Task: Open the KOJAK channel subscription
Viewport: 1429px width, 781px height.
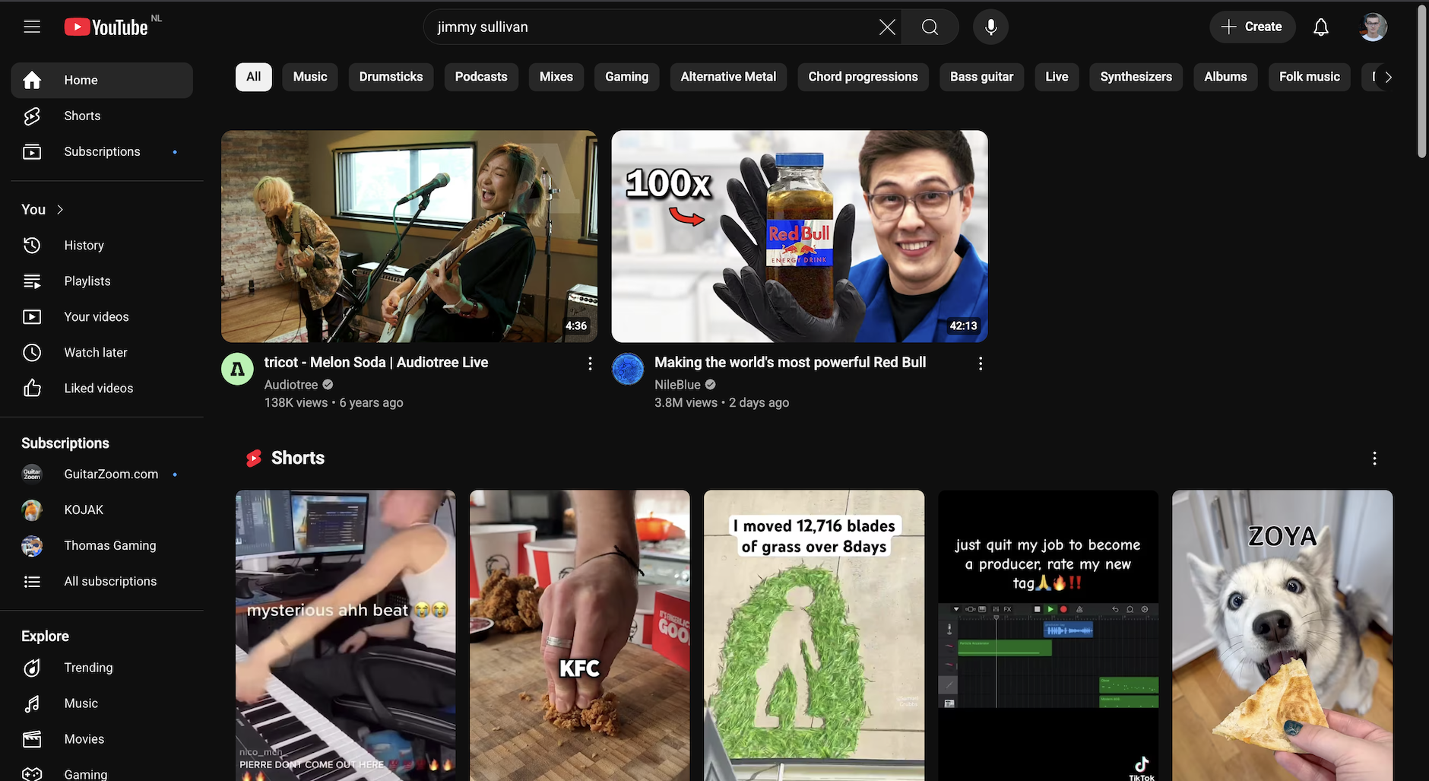Action: click(102, 510)
